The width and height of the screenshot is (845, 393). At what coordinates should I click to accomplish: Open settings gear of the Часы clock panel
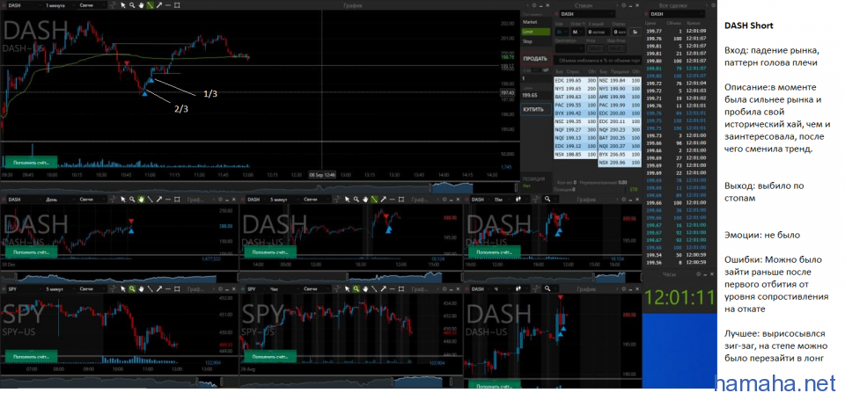click(698, 274)
